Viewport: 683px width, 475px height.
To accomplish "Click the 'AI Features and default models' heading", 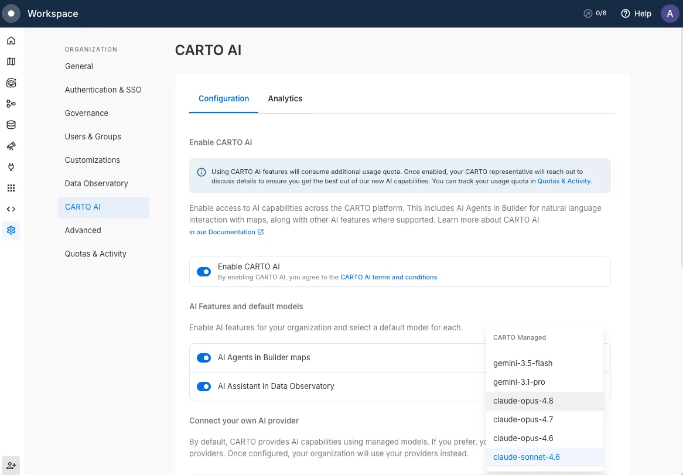I will 246,306.
